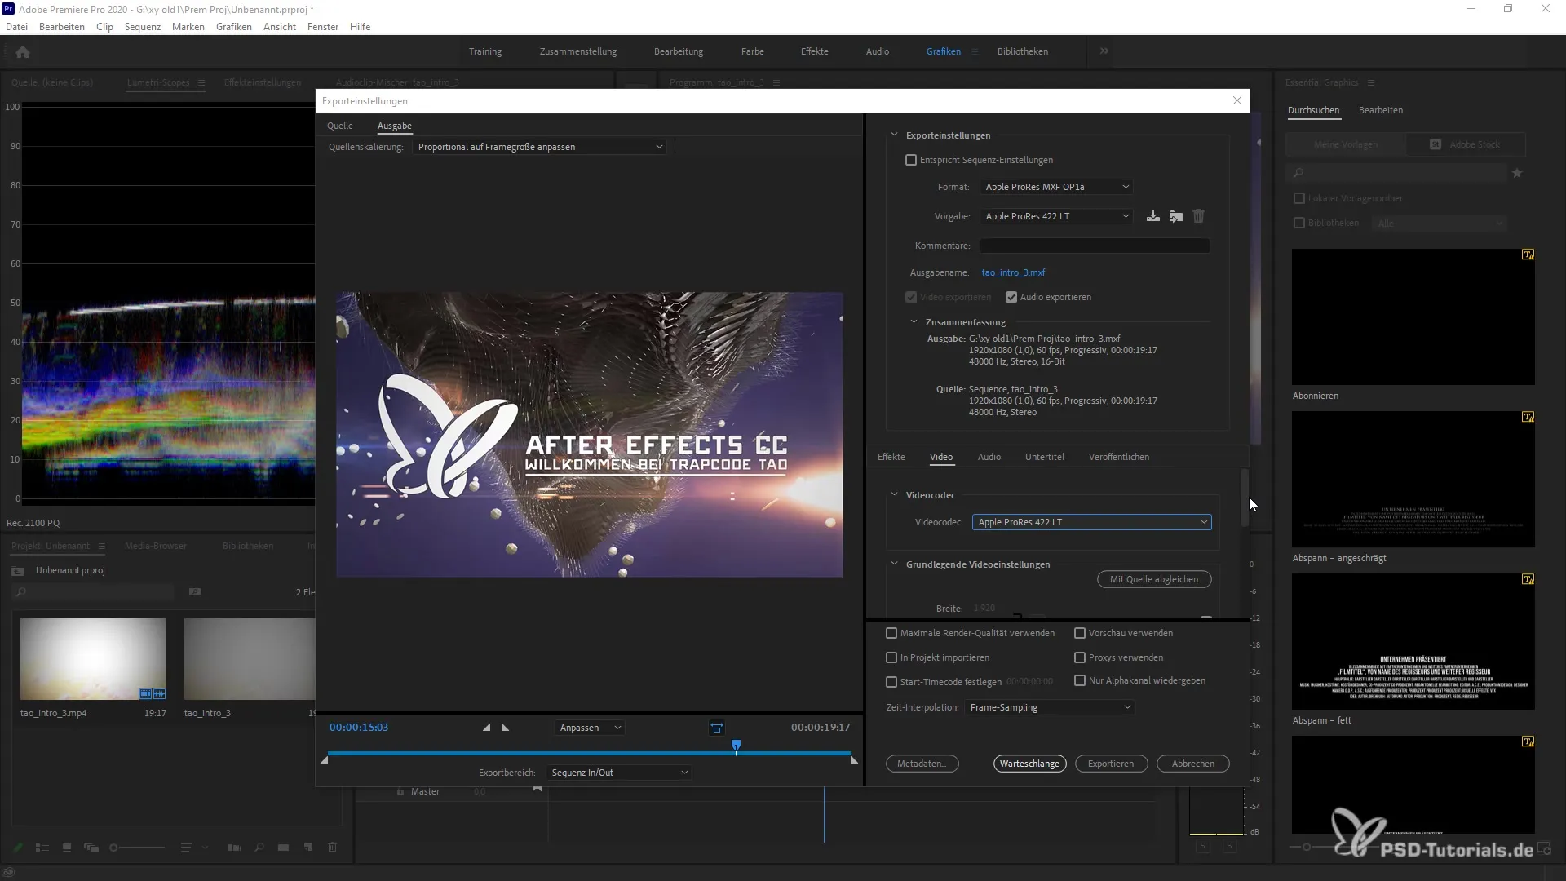Switch to the Quelle tab

click(340, 126)
